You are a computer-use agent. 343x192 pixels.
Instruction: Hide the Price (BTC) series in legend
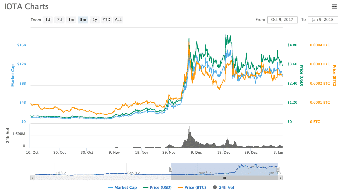[193, 188]
